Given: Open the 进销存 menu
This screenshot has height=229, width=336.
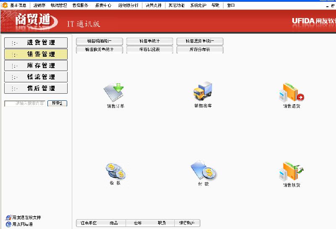Looking at the screenshot, I should (x=39, y=5).
